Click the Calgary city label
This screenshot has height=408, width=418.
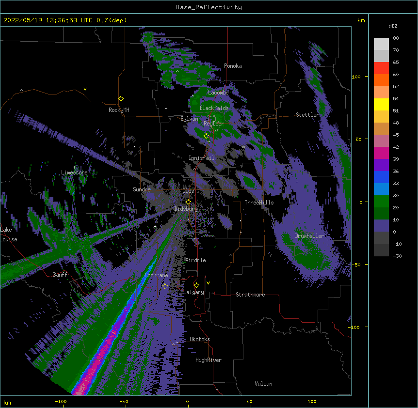[x=193, y=292]
